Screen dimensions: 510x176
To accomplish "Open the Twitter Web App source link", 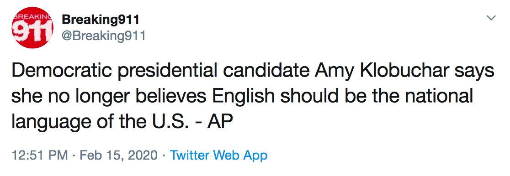I will pos(218,155).
